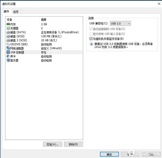Viewport: 162px width, 158px height.
Task: Click the 2 GB memory summary
Action: (44, 24)
